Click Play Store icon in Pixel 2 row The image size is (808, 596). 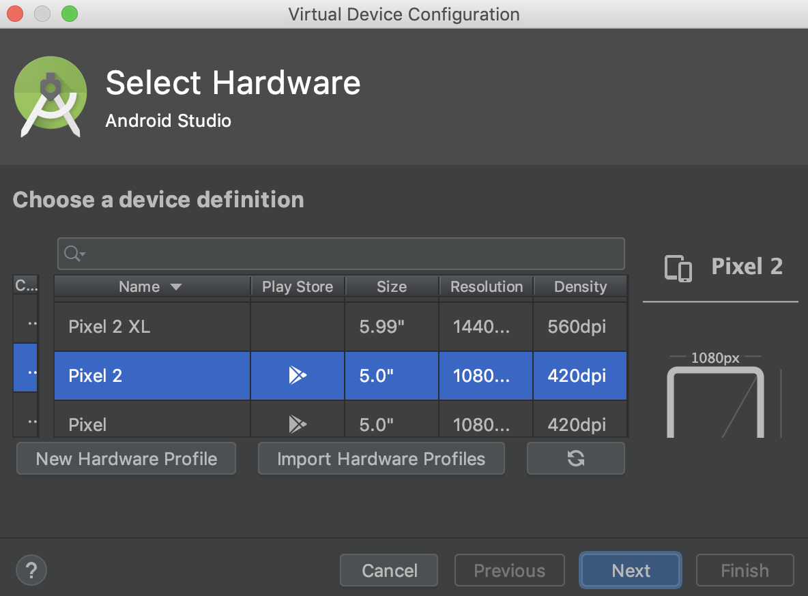pos(298,376)
